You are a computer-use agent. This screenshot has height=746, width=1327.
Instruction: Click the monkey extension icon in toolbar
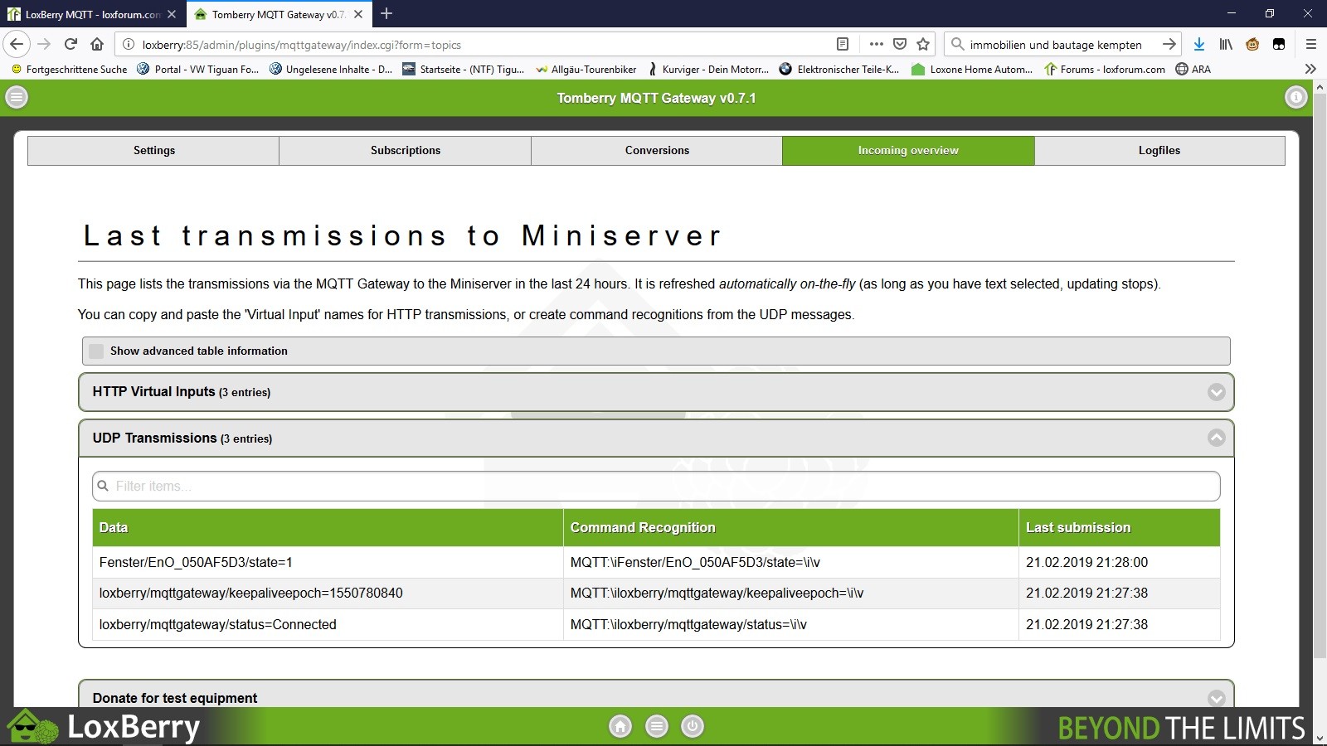point(1252,45)
